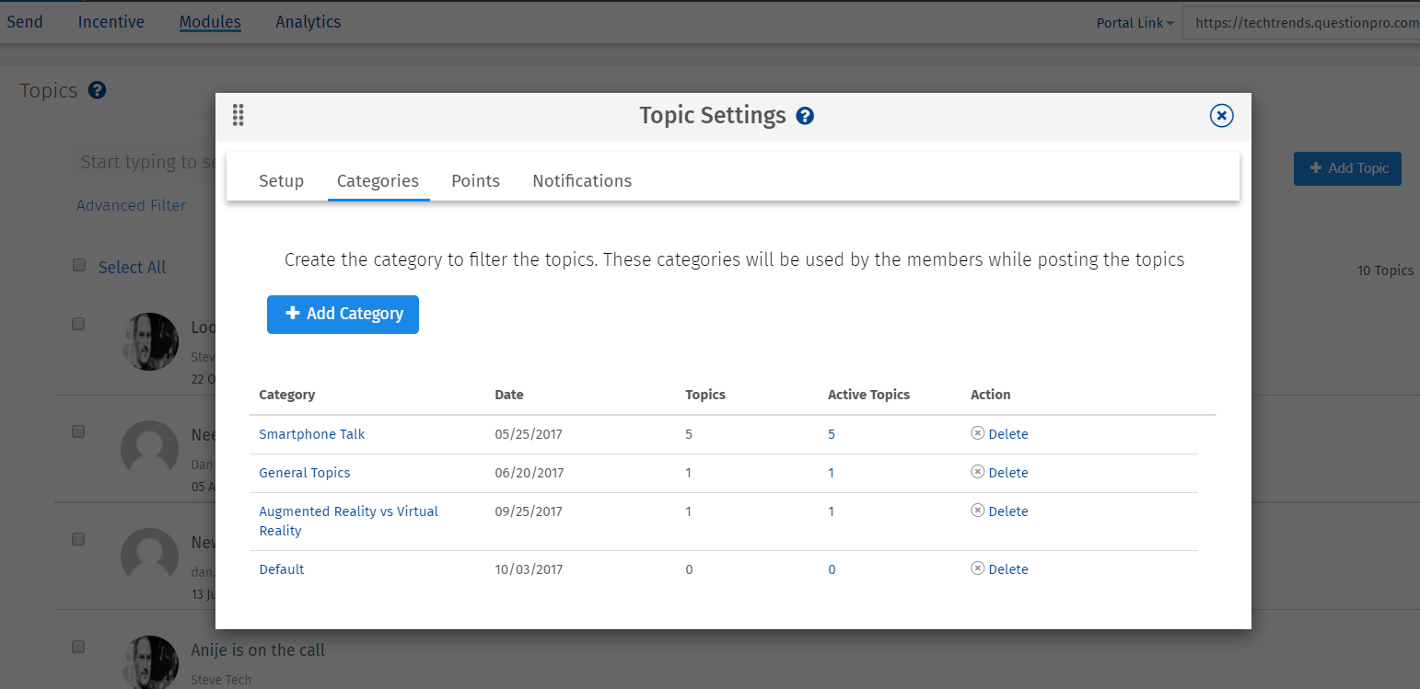Expand the Portal Link dropdown
The width and height of the screenshot is (1420, 689).
(x=1135, y=23)
